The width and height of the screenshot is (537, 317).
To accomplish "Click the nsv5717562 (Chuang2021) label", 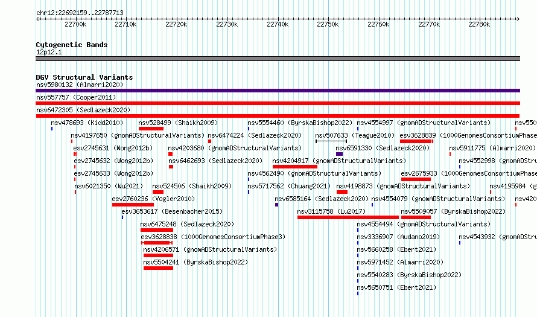I will coord(289,186).
